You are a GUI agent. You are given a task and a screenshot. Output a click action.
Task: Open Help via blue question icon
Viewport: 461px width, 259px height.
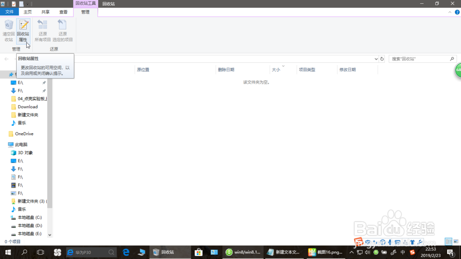pos(457,12)
